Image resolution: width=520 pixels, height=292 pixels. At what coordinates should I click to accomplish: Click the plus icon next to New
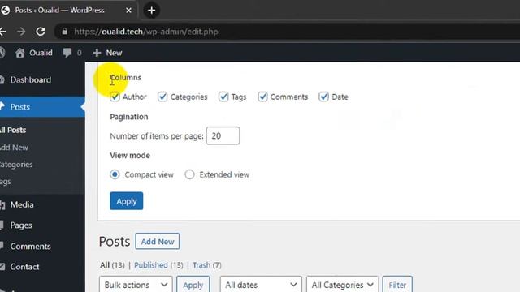click(x=97, y=53)
